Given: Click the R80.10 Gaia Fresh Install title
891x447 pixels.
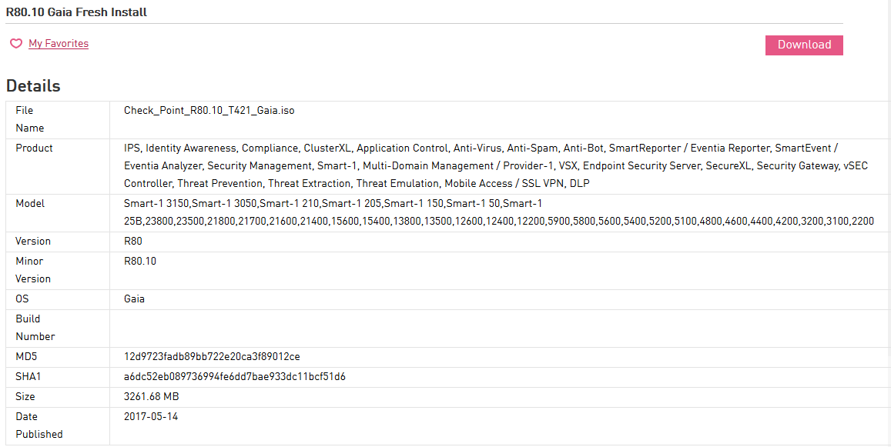Looking at the screenshot, I should (76, 12).
